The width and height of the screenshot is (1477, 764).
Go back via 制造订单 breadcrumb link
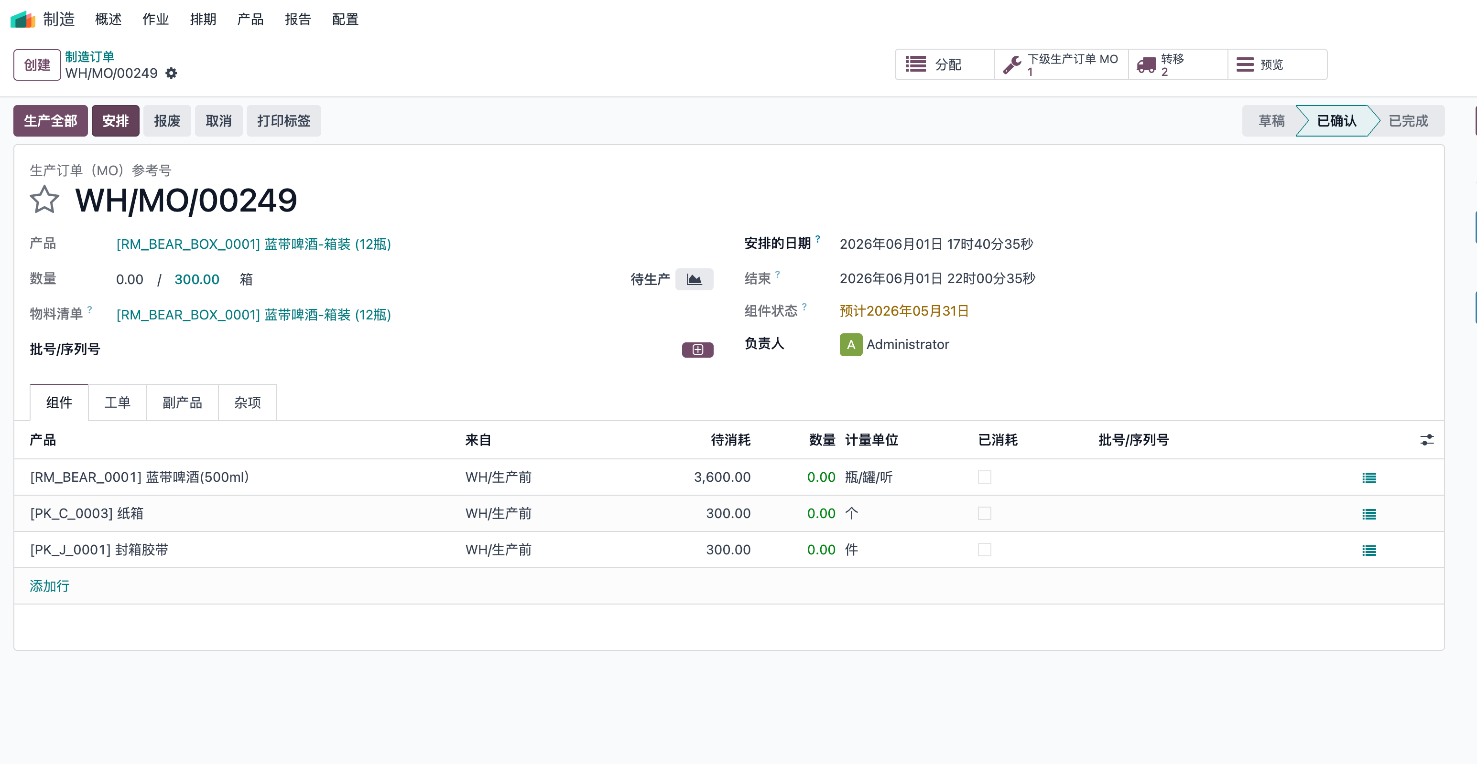tap(89, 57)
